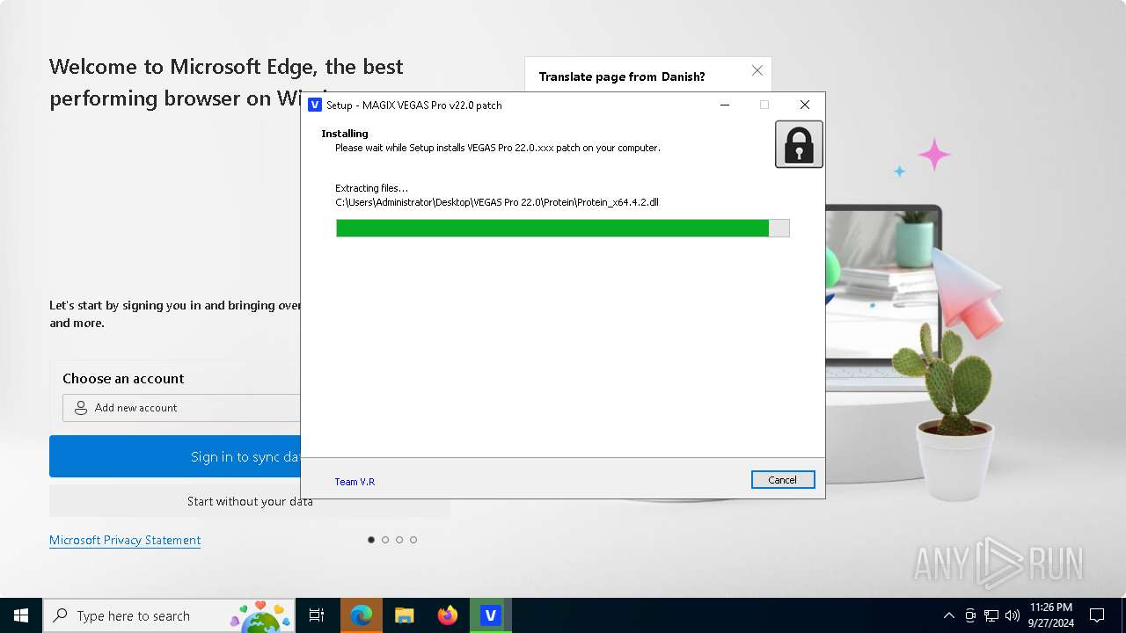Open the Windows Start menu
Image resolution: width=1126 pixels, height=633 pixels.
pos(21,615)
